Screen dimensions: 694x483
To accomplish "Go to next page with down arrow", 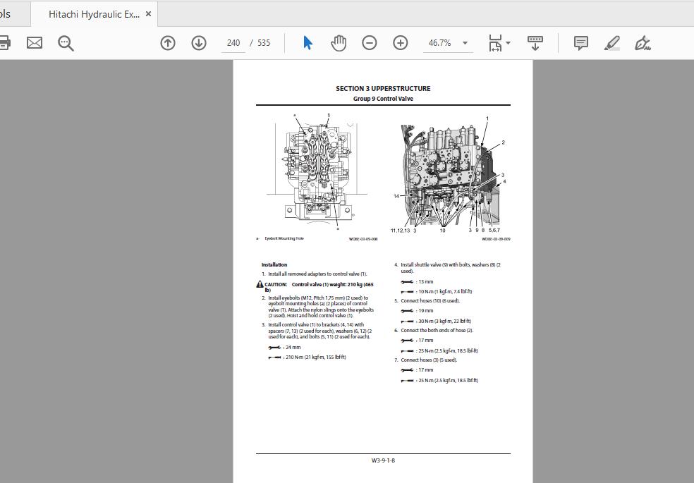I will (199, 43).
